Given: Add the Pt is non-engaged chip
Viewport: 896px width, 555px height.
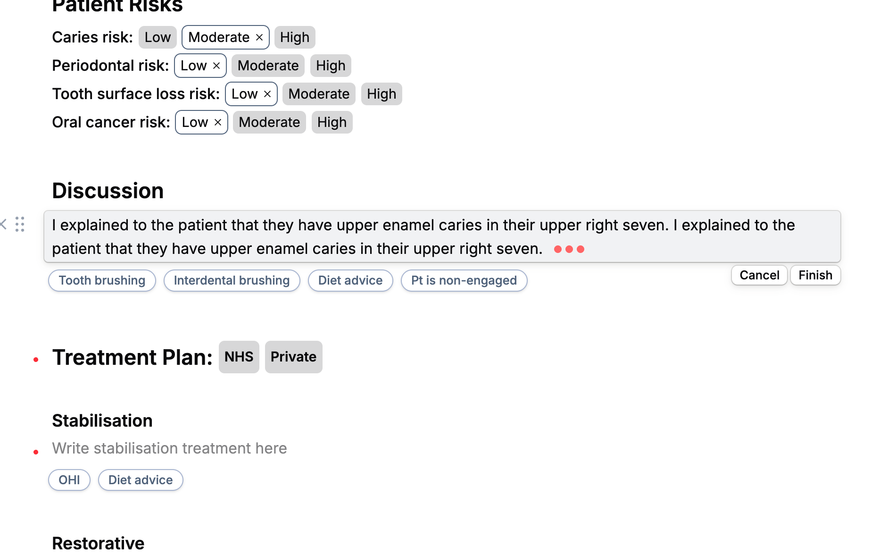Looking at the screenshot, I should click(x=464, y=280).
